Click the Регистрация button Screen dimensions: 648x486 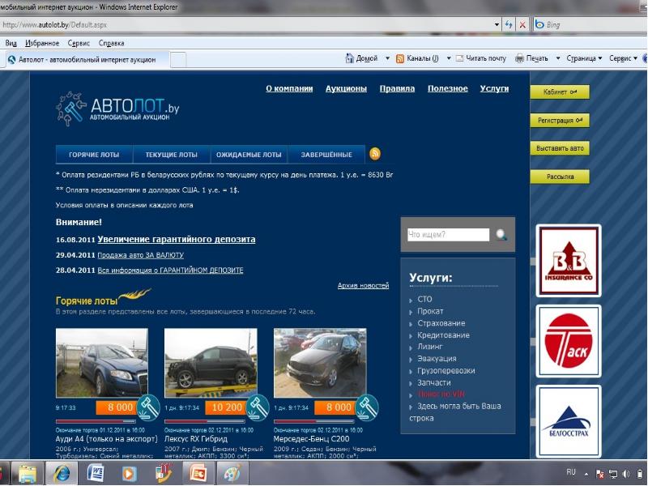560,121
